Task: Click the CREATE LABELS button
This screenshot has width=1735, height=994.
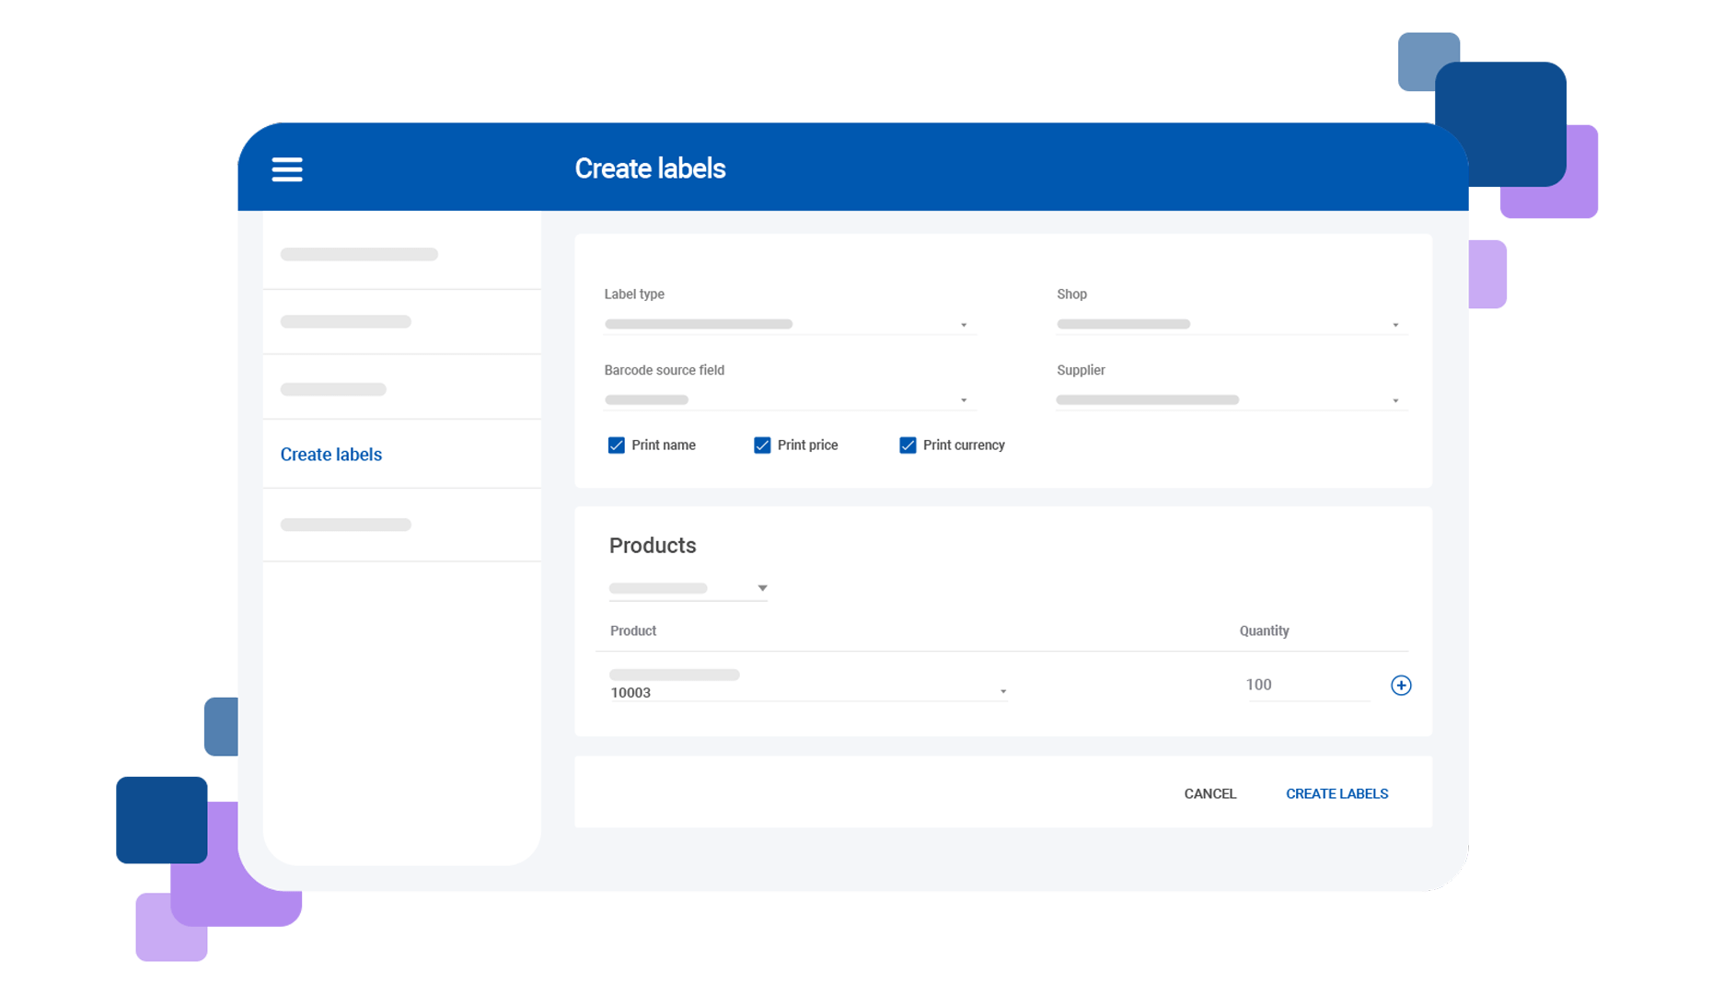Action: point(1336,793)
